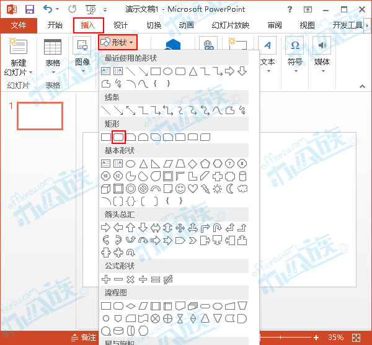The height and width of the screenshot is (345, 372).
Task: Select the cloud shape
Action: 242,189
